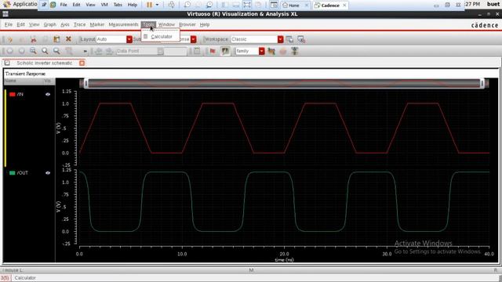Click the previous view round icon
502x282 pixels.
[10, 51]
